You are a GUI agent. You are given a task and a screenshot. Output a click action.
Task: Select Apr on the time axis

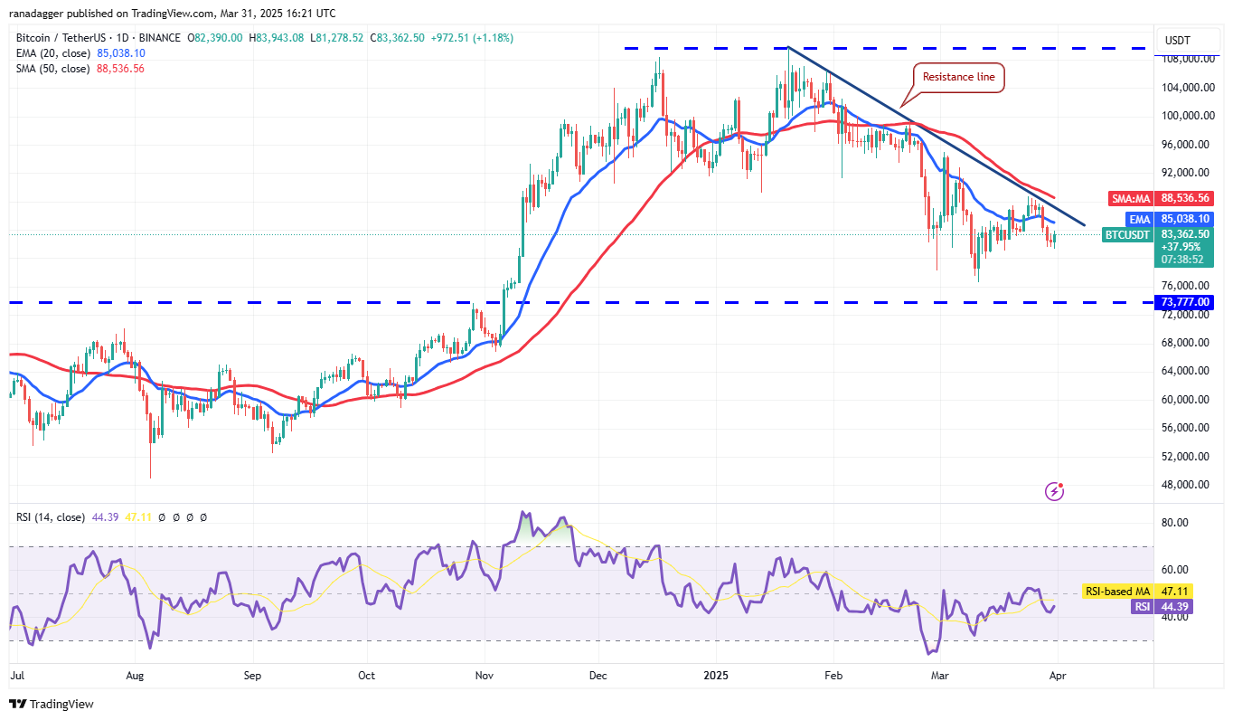point(1058,676)
